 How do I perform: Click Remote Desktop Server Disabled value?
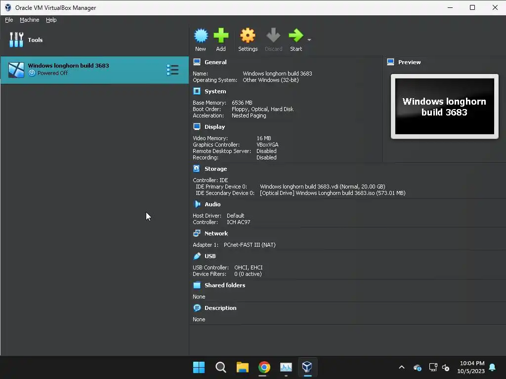(x=266, y=151)
